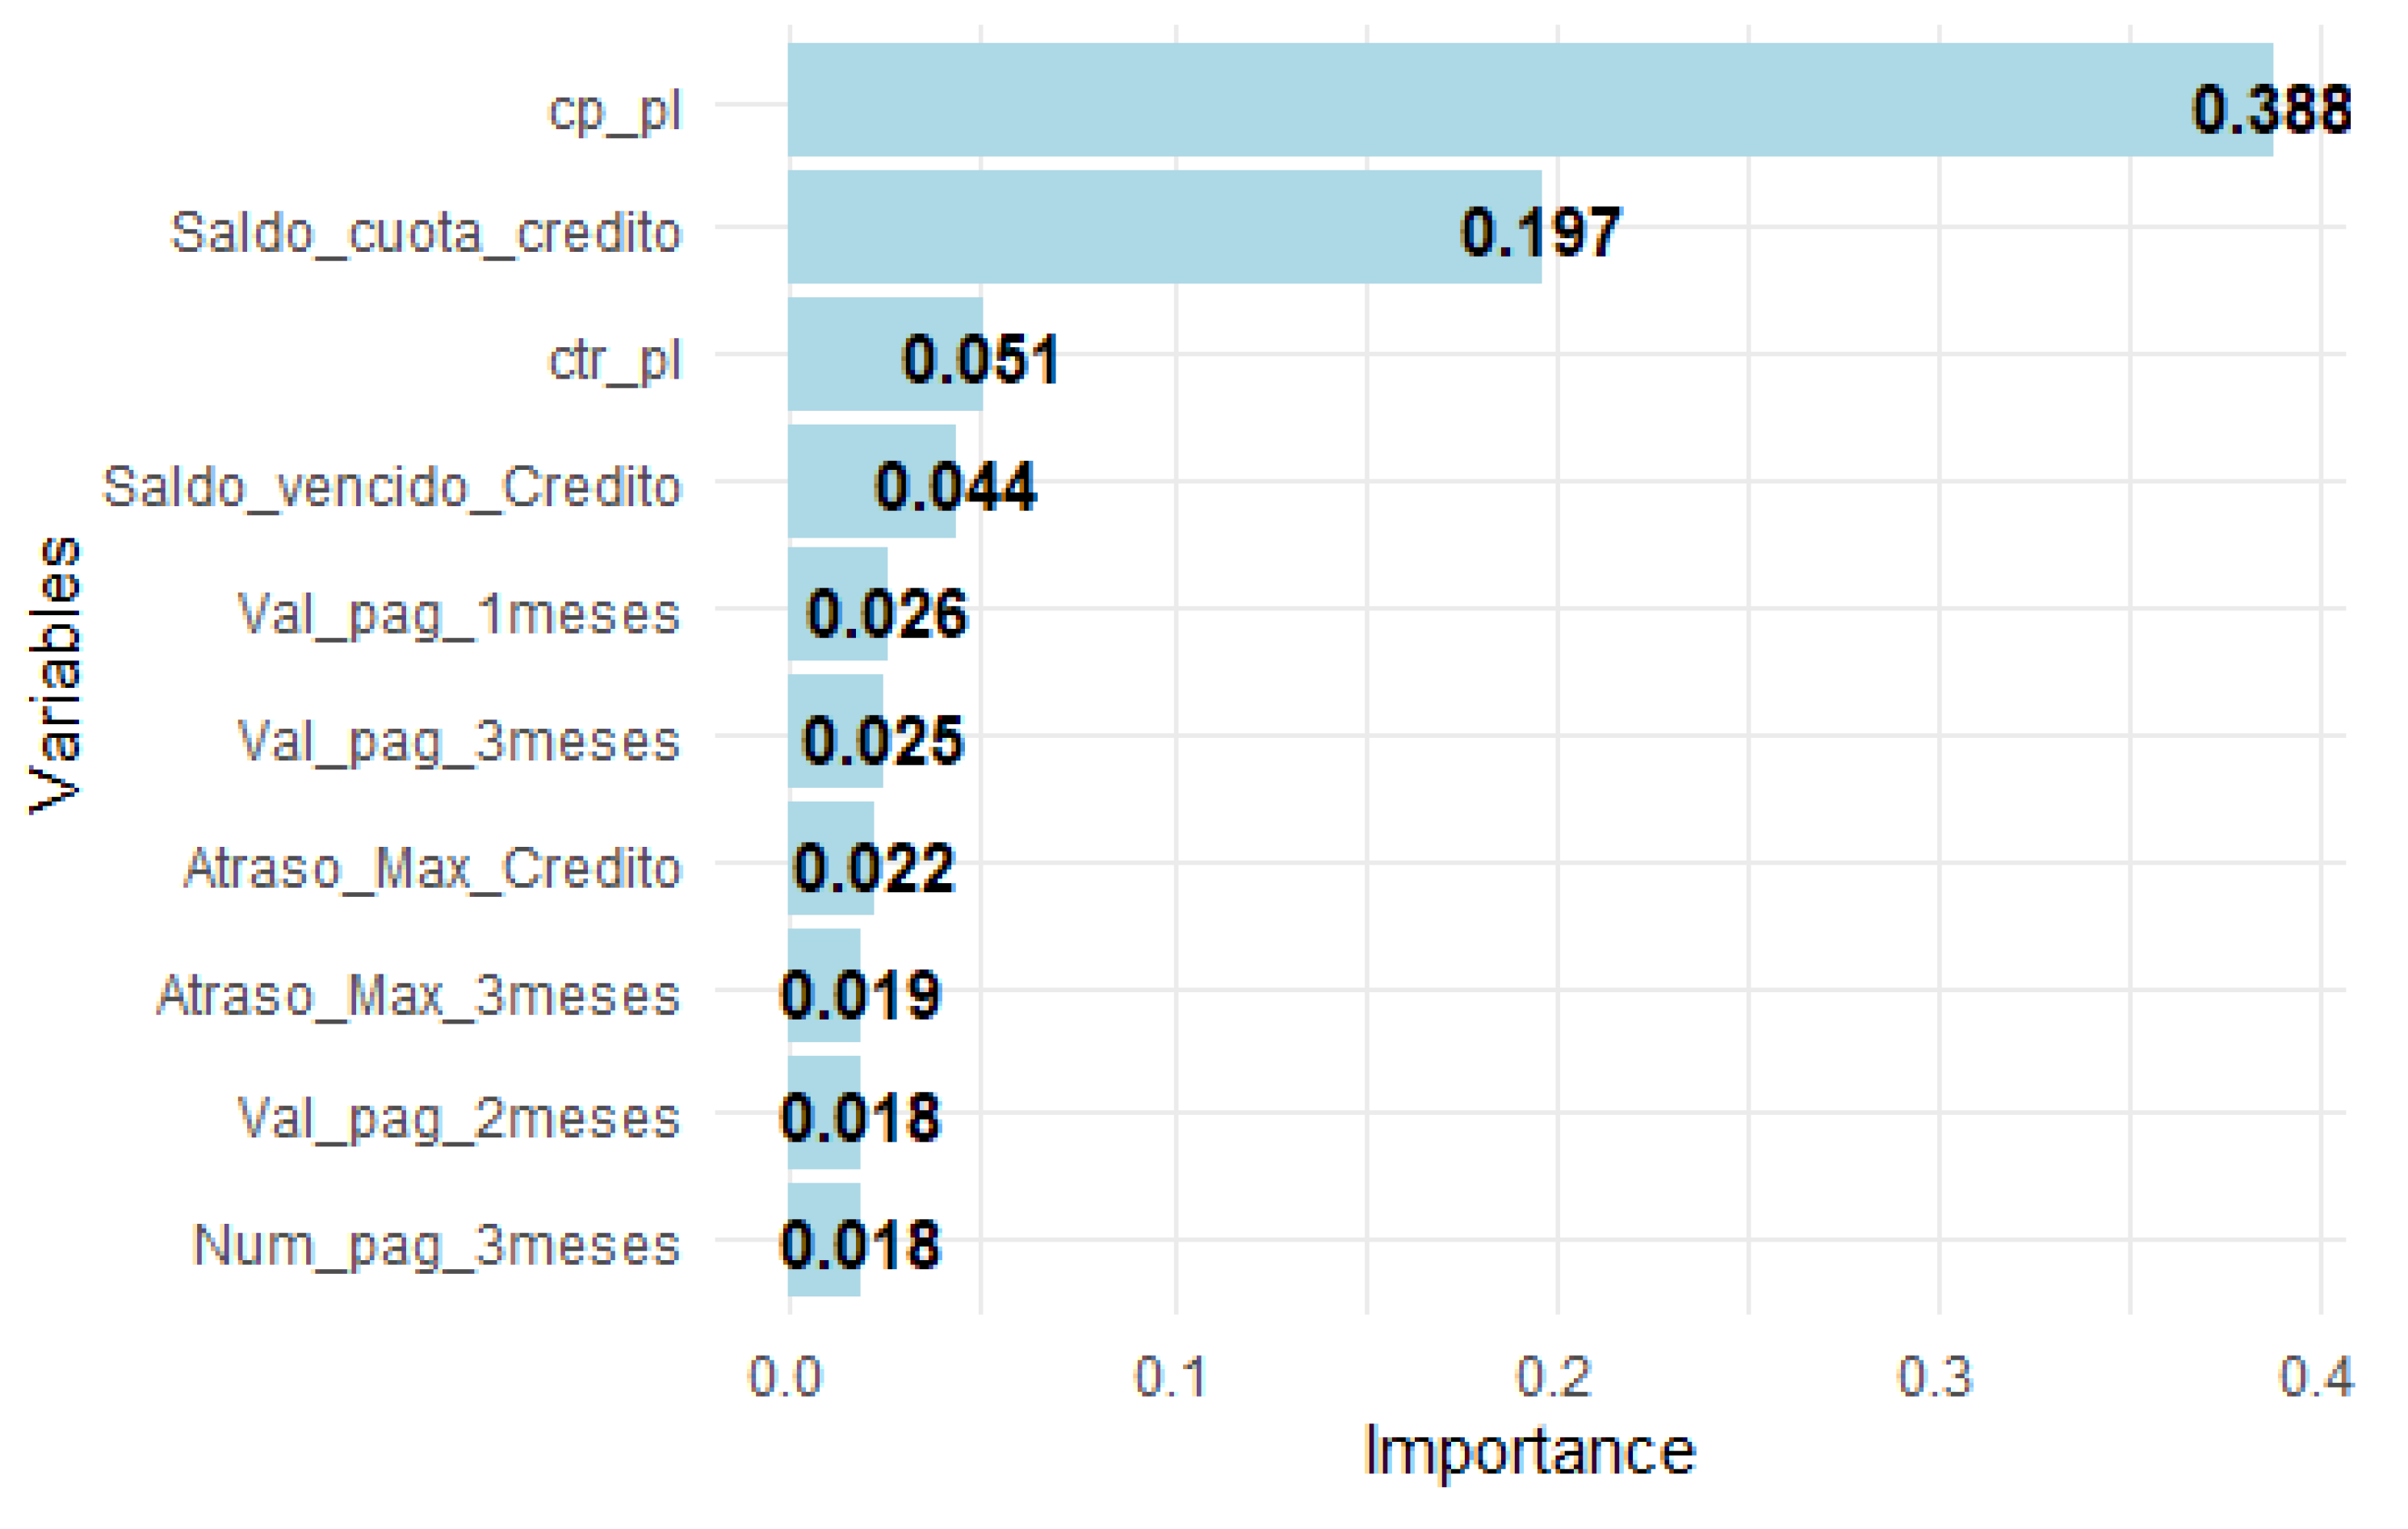Click the 0.197 value label
The height and width of the screenshot is (1529, 2408).
click(x=1540, y=232)
